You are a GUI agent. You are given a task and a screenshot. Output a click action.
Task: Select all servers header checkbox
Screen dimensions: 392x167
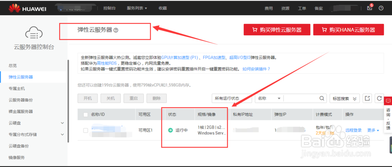click(x=85, y=114)
